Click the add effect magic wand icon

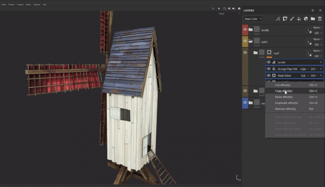(x=278, y=19)
